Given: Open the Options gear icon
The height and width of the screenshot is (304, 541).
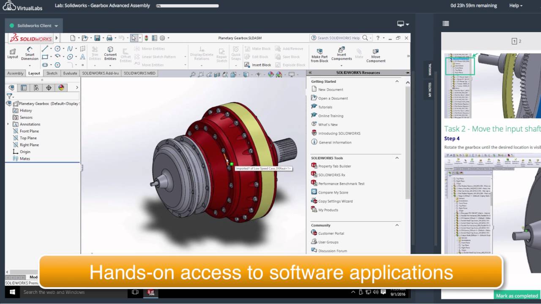Looking at the screenshot, I should point(162,38).
